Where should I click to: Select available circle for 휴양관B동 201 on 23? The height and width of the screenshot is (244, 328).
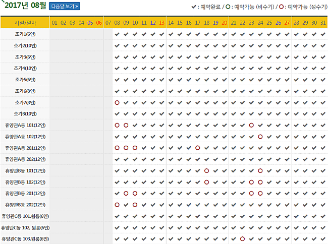click(x=251, y=193)
